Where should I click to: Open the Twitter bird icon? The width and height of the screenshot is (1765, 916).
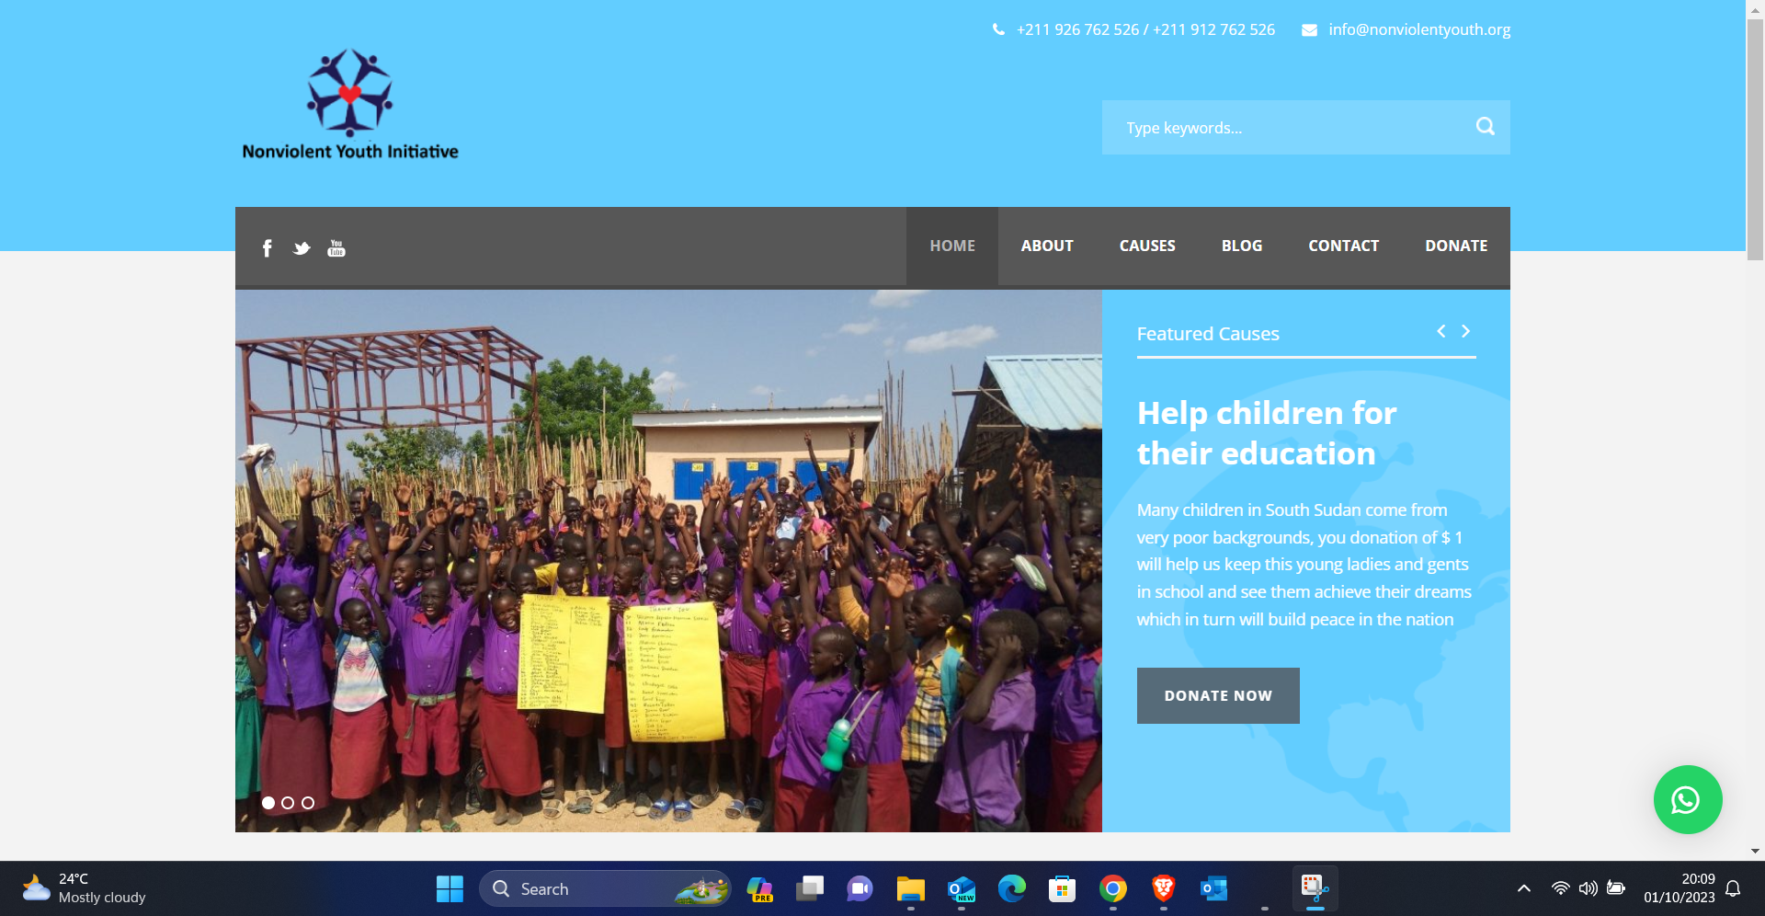click(302, 248)
